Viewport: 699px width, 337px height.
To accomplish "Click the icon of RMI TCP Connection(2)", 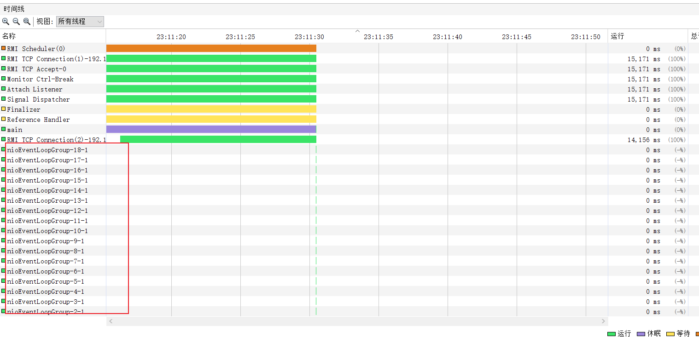I will (x=4, y=139).
